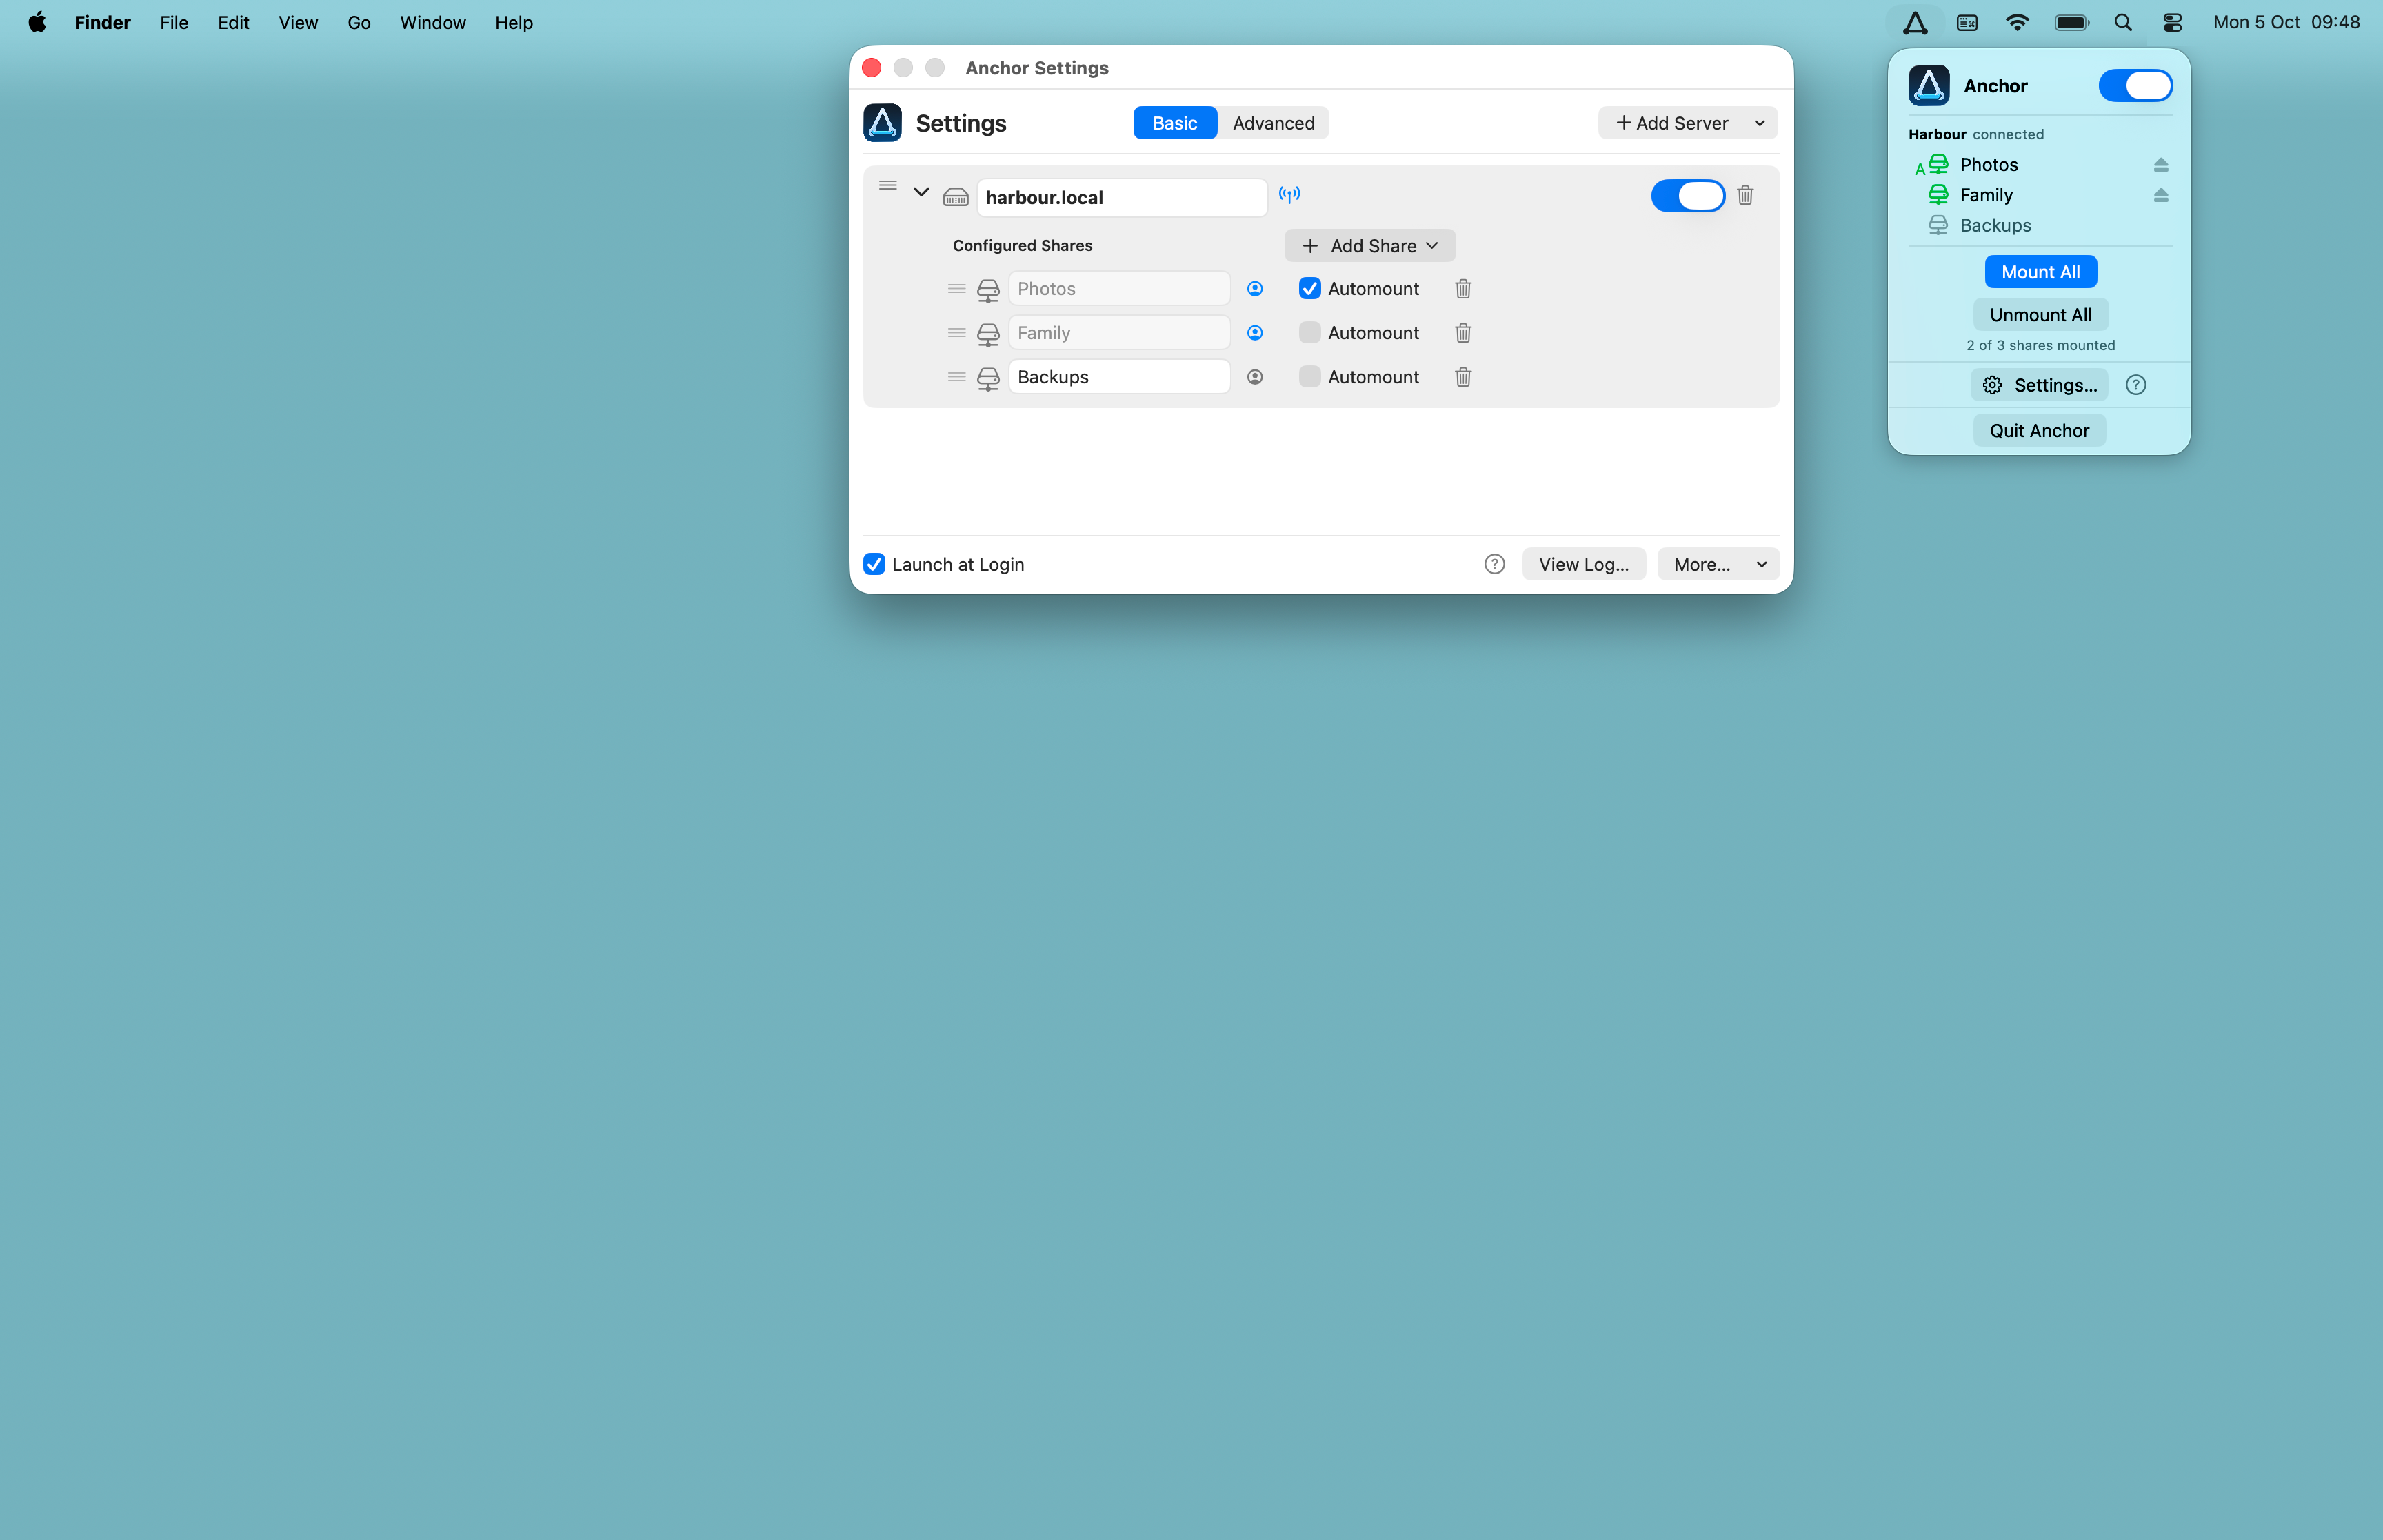Viewport: 2383px width, 1540px height.
Task: Open the Add Server dropdown arrow
Action: point(1759,123)
